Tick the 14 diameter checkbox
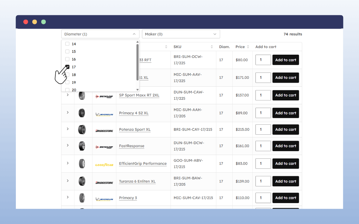Image resolution: width=359 pixels, height=224 pixels. pos(67,44)
